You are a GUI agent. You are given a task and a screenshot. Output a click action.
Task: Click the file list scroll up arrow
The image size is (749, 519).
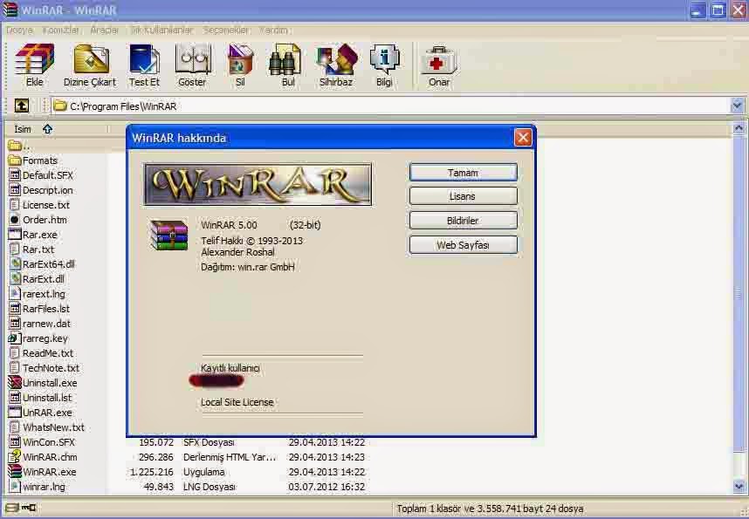pos(739,128)
